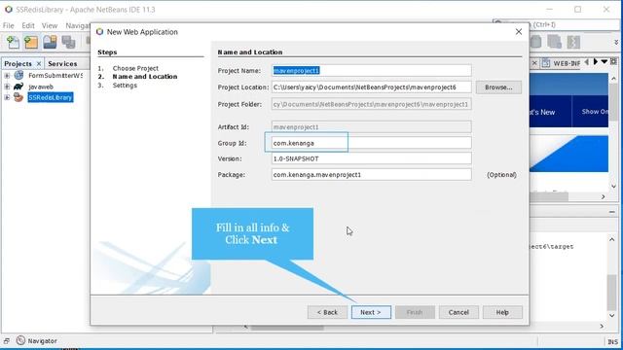
Task: Click the Browse... button
Action: click(498, 87)
